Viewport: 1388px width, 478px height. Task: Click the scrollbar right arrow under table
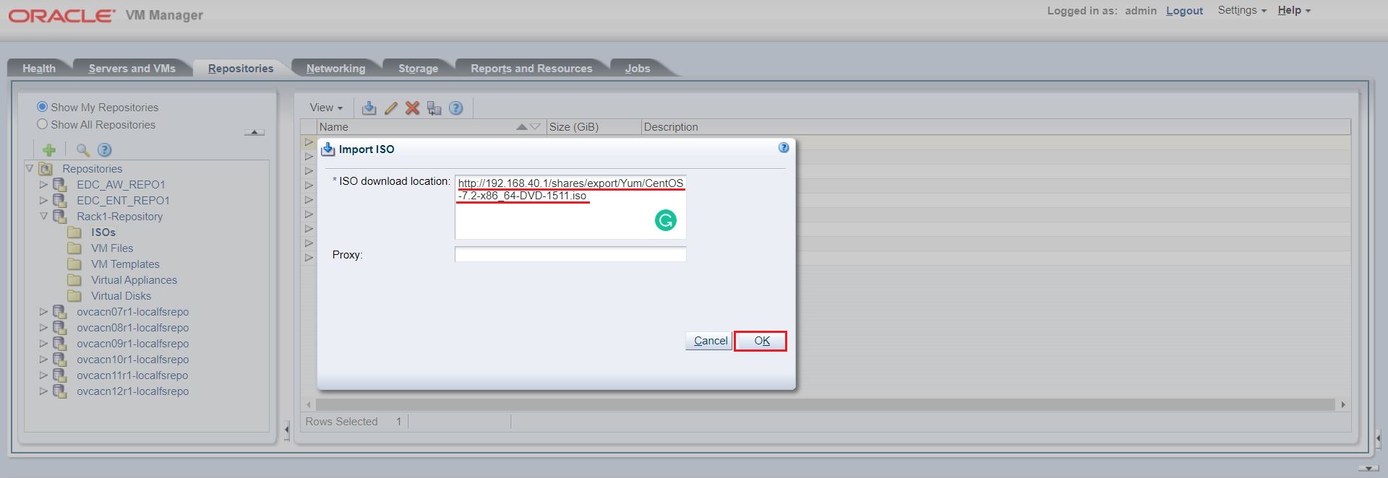tap(1342, 405)
